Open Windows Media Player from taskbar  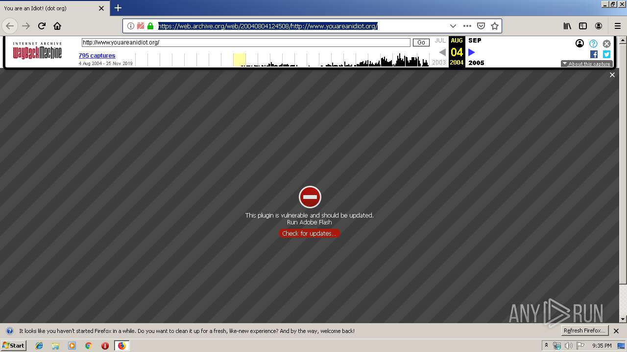[72, 346]
